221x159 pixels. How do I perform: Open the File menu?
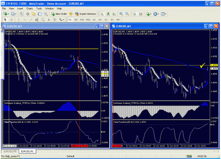pyautogui.click(x=4, y=8)
